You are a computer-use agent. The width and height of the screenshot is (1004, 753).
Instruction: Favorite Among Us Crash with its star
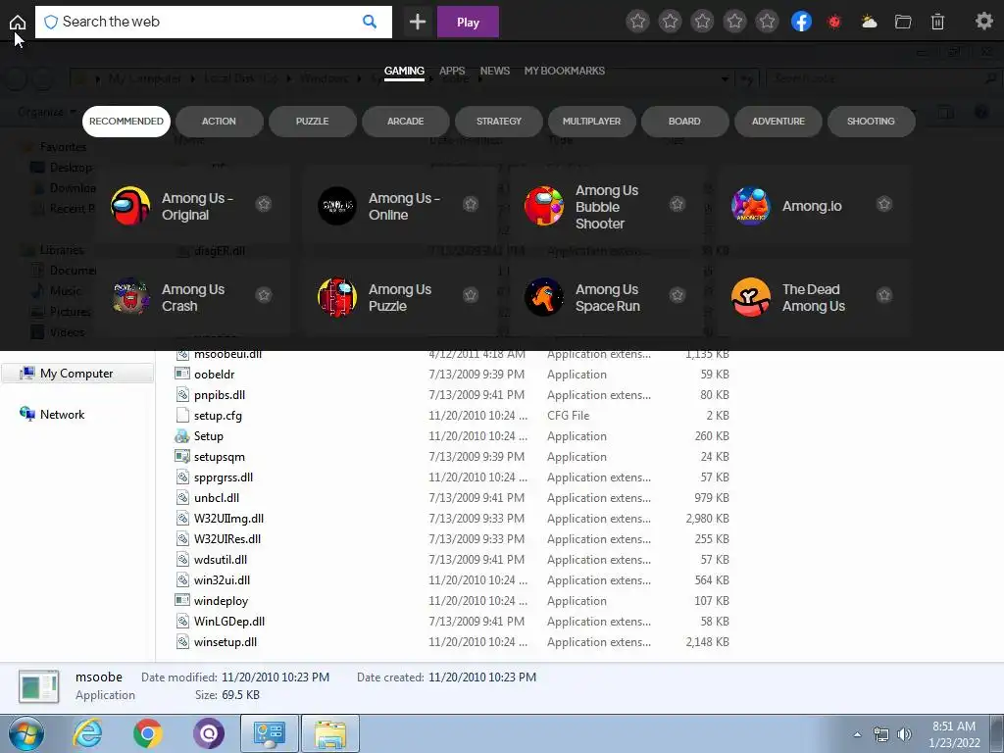coord(263,295)
